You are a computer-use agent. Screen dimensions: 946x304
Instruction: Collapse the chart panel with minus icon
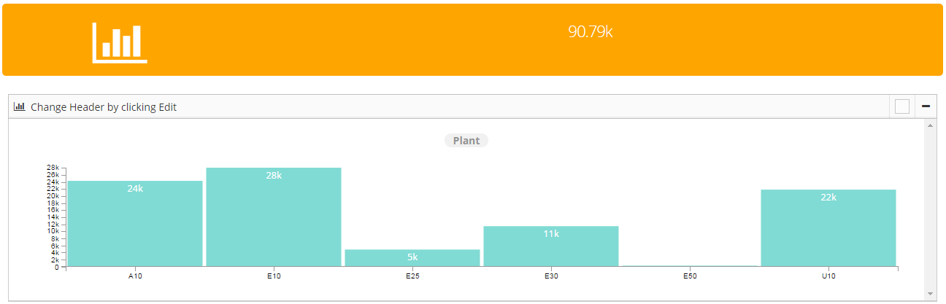tap(926, 106)
